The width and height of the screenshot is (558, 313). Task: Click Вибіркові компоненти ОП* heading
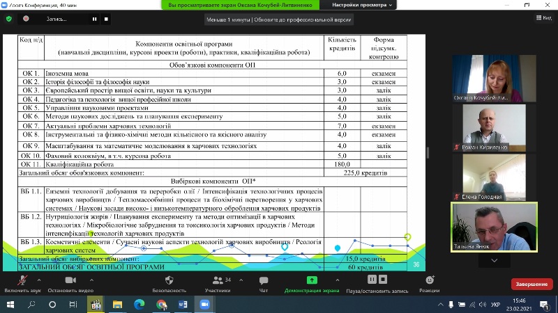point(213,181)
